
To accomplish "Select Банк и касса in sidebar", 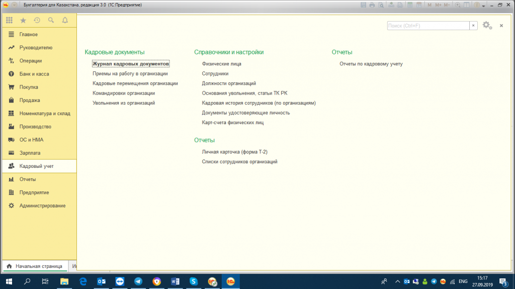I will tap(34, 74).
